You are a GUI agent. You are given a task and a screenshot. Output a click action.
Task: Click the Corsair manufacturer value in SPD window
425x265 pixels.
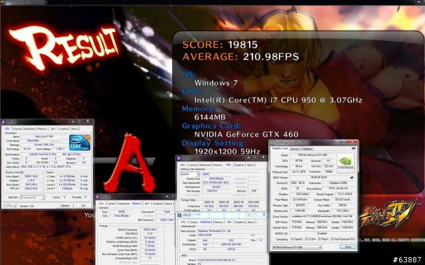[x=216, y=187]
